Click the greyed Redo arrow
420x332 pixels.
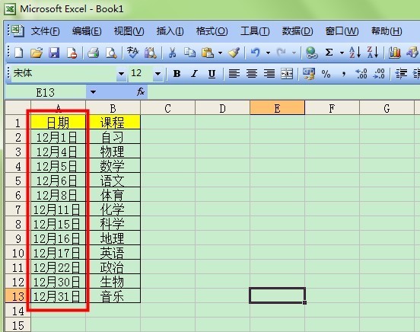[x=281, y=53]
